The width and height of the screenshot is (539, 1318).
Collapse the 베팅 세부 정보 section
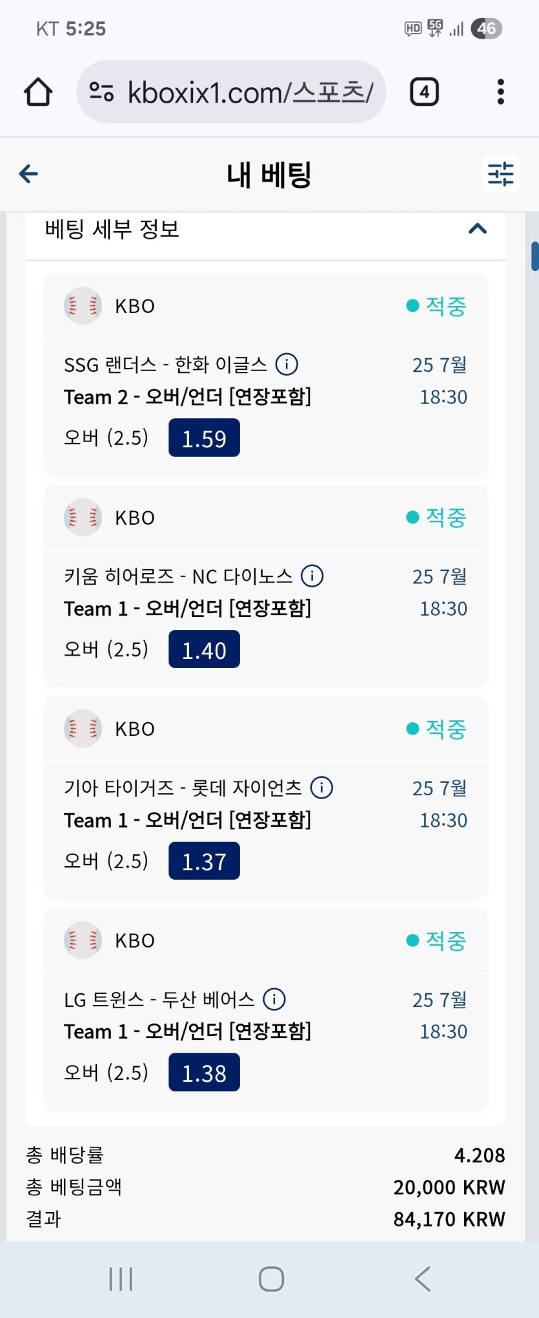click(x=477, y=228)
